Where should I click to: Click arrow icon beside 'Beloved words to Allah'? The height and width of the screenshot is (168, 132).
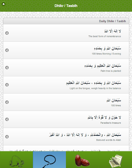point(7,137)
